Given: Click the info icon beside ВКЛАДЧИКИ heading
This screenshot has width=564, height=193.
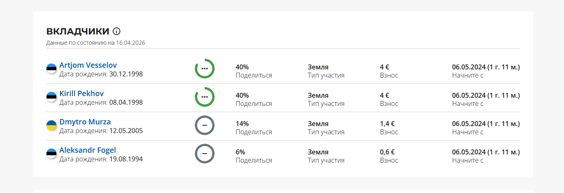Looking at the screenshot, I should coord(116,31).
